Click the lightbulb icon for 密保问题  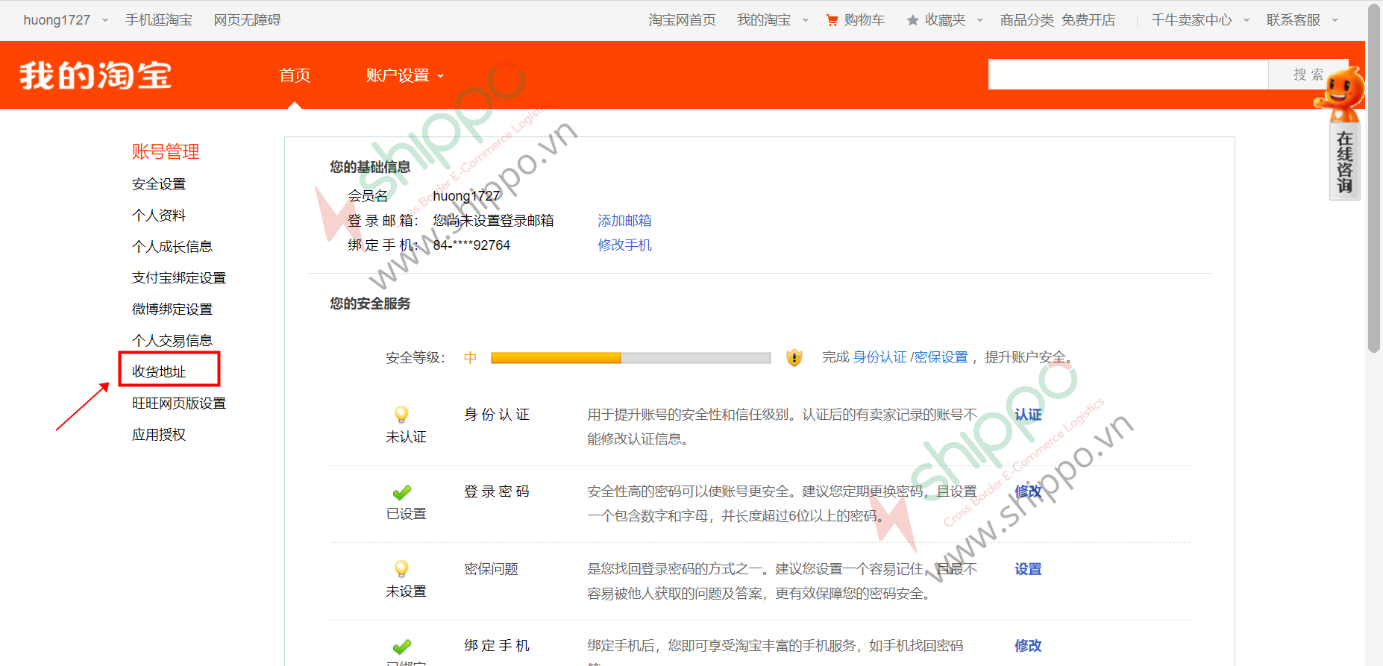pos(401,569)
